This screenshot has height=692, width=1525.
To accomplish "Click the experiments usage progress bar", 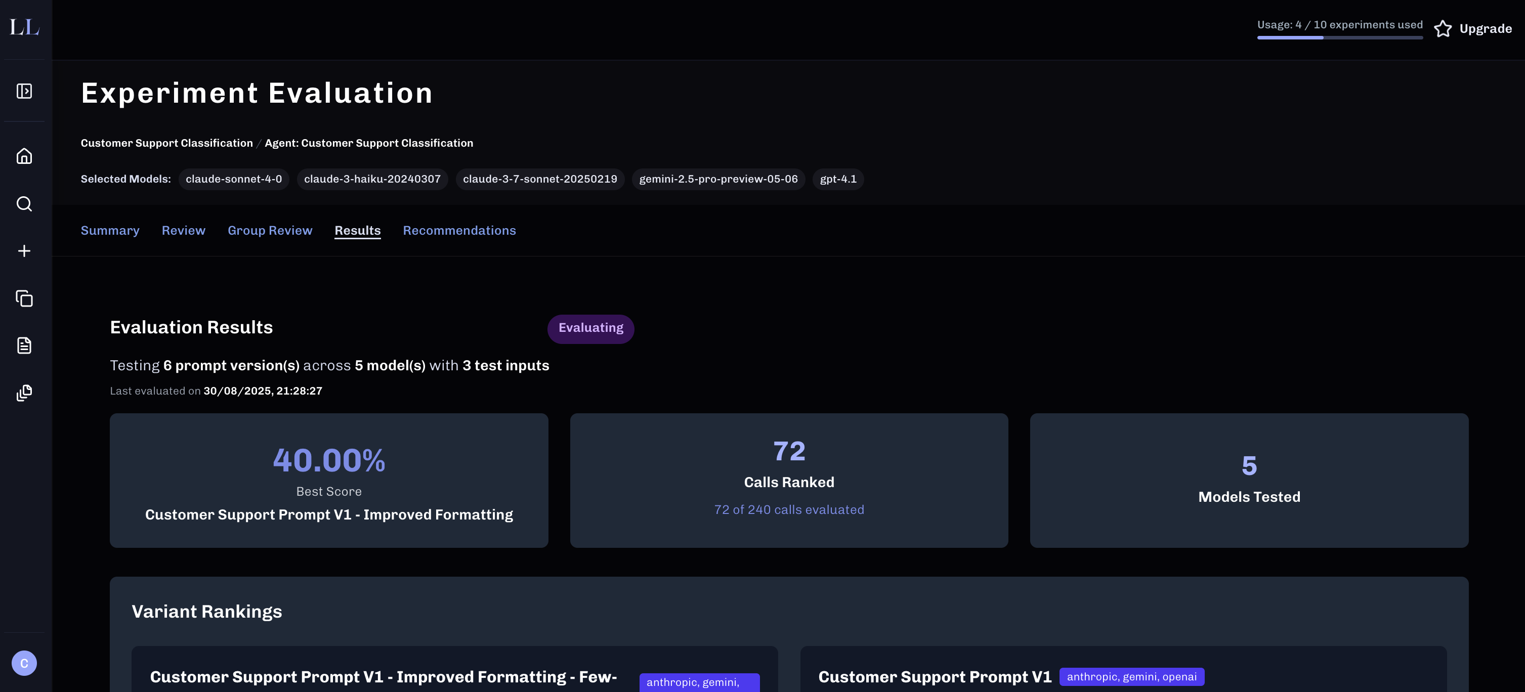I will tap(1340, 37).
